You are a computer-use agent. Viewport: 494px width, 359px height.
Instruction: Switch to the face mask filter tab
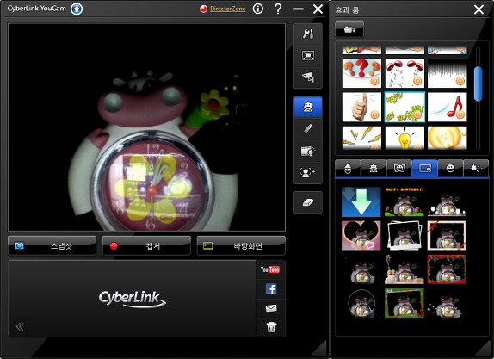[x=399, y=169]
